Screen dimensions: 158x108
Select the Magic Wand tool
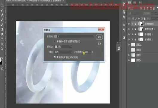2,10
